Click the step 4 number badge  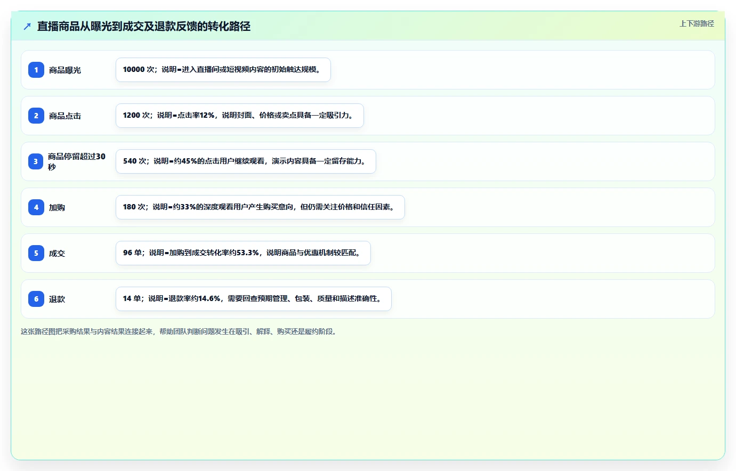point(36,207)
